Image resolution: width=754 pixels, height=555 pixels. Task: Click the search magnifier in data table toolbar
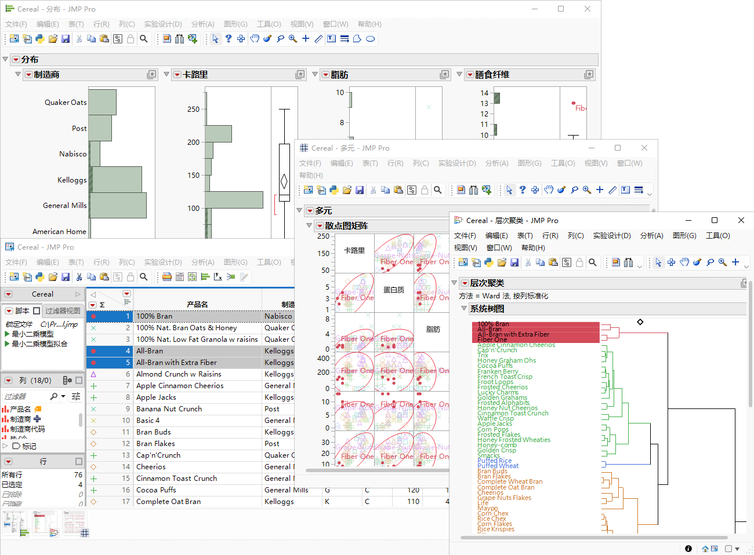(x=144, y=277)
